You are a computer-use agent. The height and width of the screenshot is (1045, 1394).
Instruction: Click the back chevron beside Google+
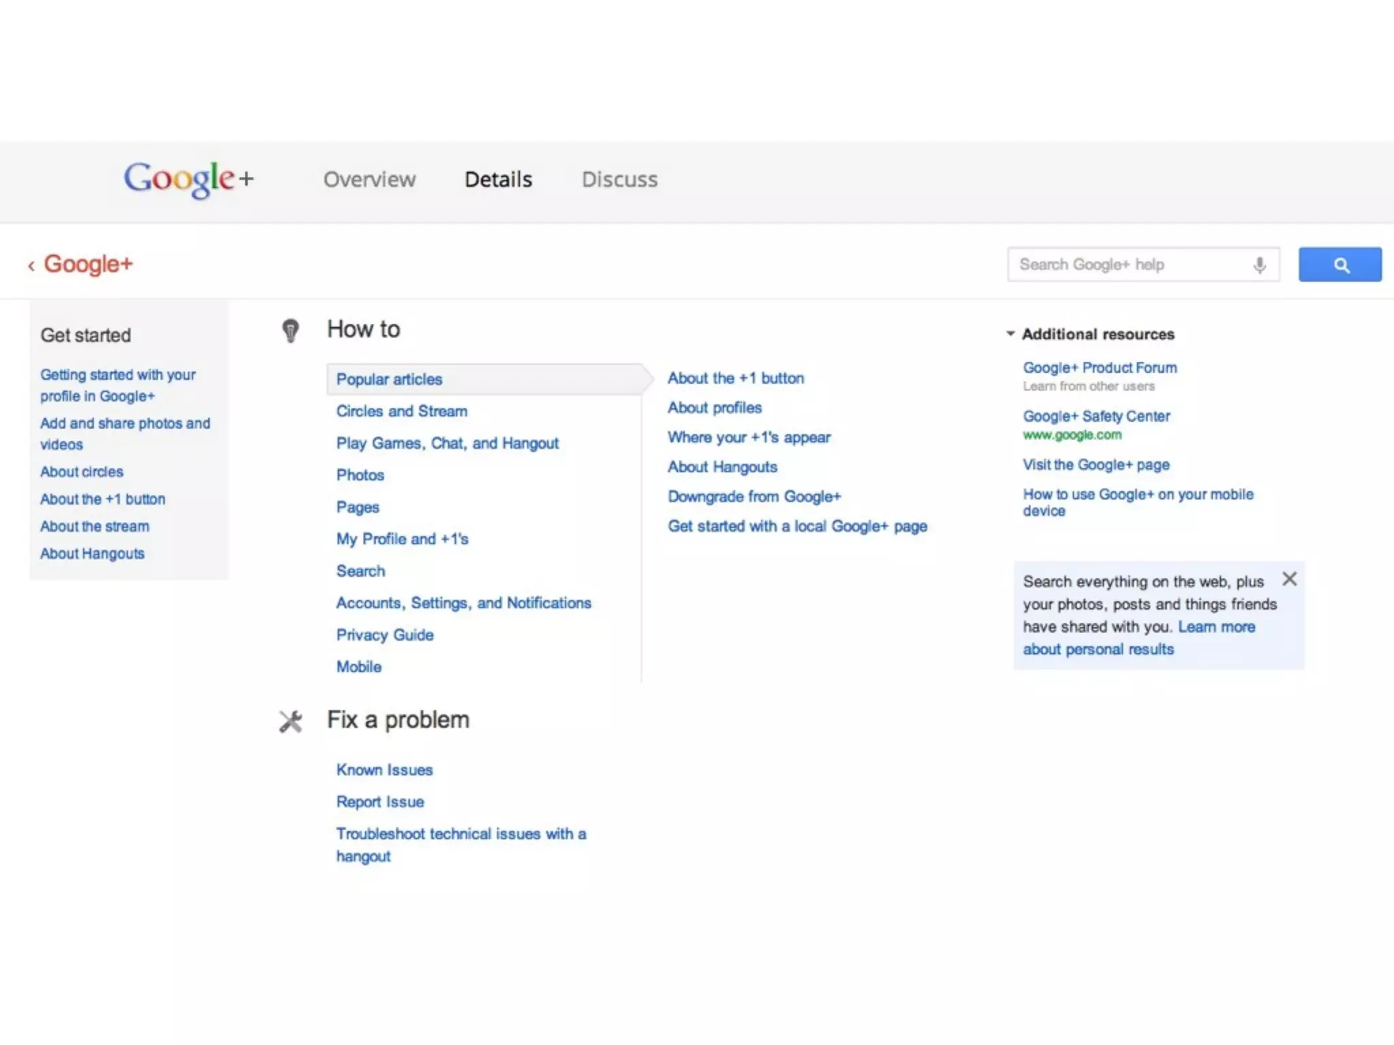(x=31, y=266)
